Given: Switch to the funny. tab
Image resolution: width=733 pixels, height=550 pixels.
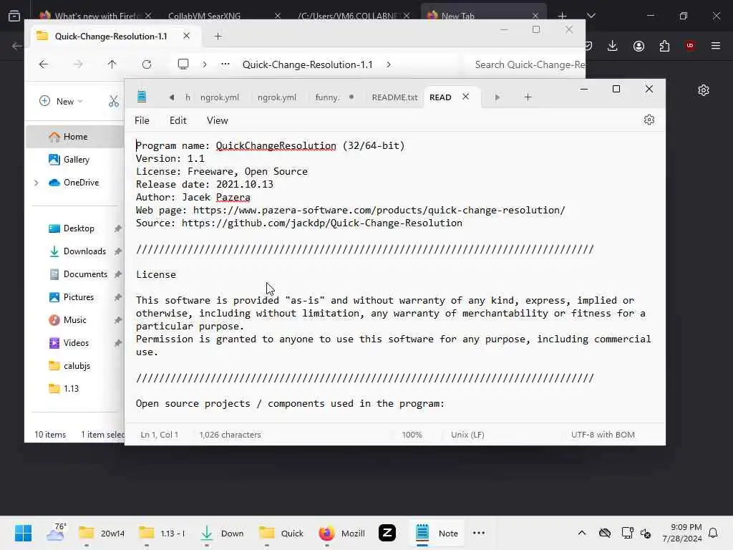Looking at the screenshot, I should 327,97.
